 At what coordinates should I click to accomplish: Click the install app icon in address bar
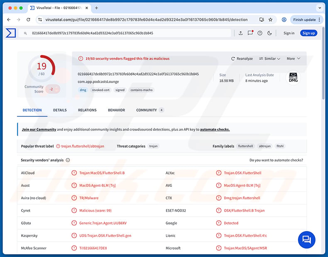click(262, 20)
